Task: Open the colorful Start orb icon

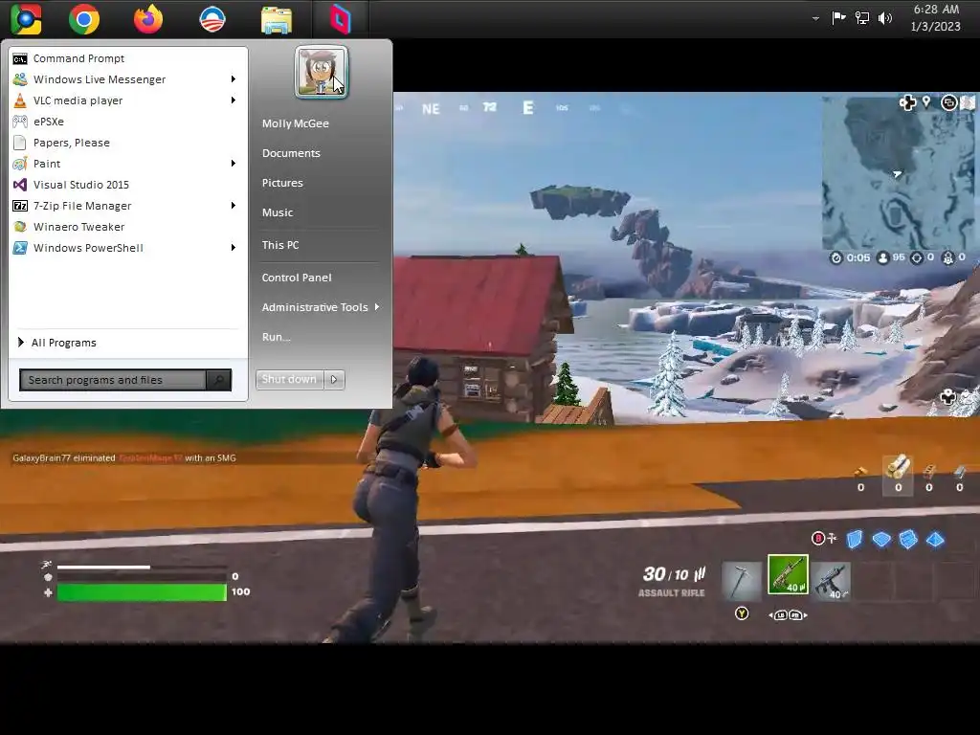Action: coord(26,19)
